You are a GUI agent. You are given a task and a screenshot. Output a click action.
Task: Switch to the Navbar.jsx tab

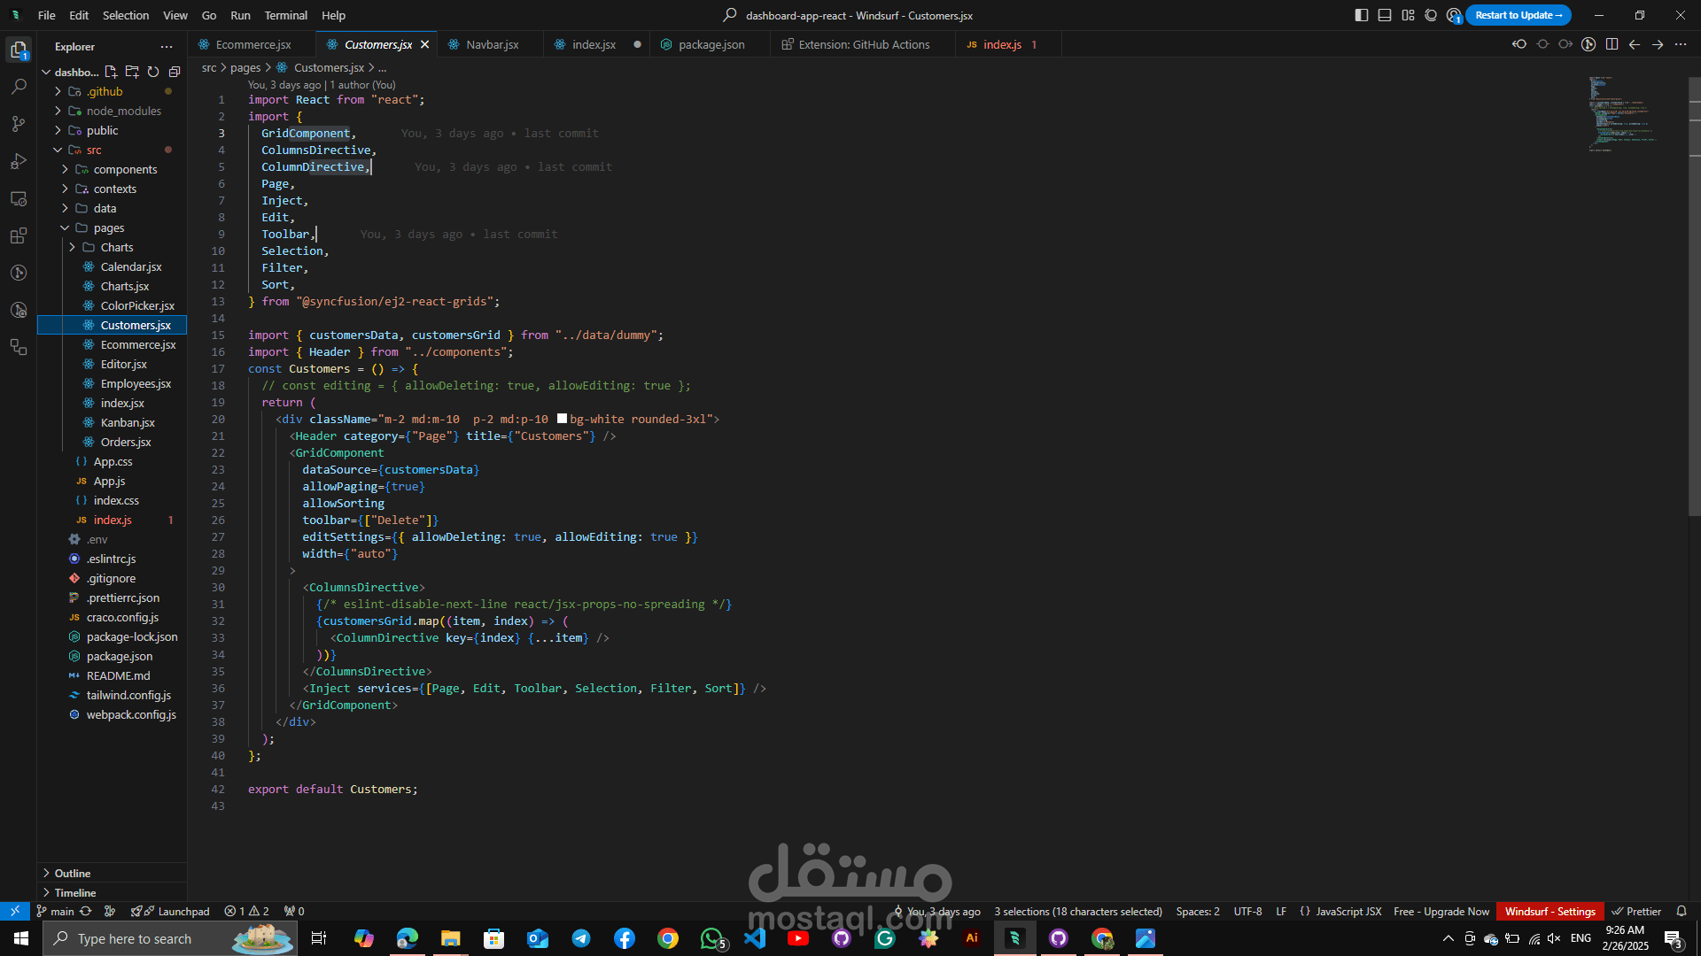492,44
